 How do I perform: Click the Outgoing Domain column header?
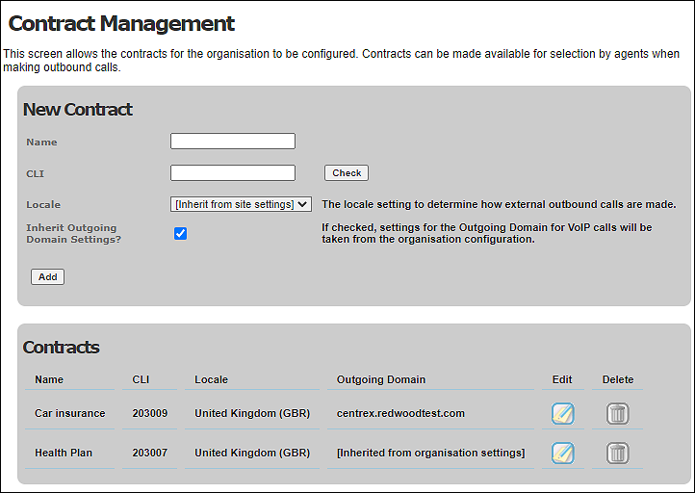pos(381,379)
